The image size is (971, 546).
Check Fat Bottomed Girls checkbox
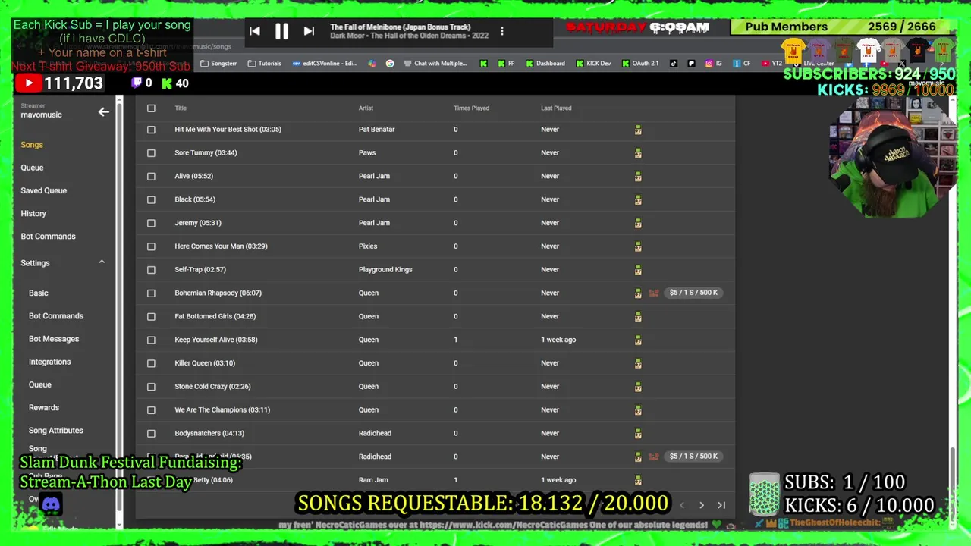click(x=151, y=317)
